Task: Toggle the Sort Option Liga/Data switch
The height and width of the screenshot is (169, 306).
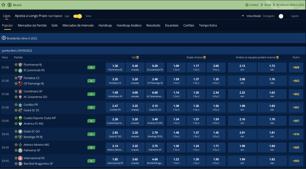Action: coord(78,16)
